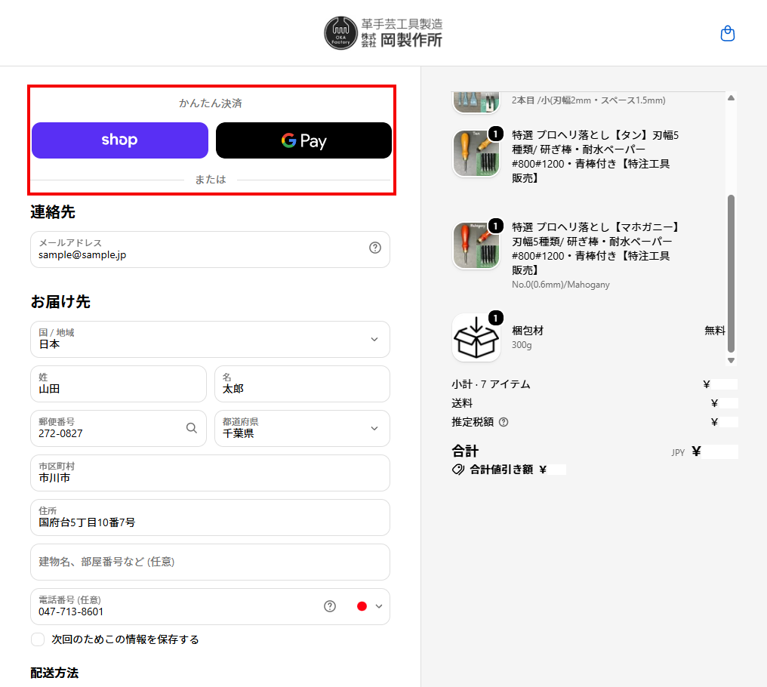Check 次回のためこの情報を保存する checkbox
767x687 pixels.
pyautogui.click(x=38, y=639)
